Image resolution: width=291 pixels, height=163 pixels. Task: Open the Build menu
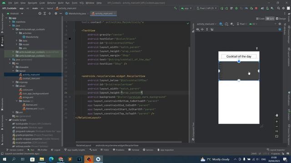[x=60, y=3]
